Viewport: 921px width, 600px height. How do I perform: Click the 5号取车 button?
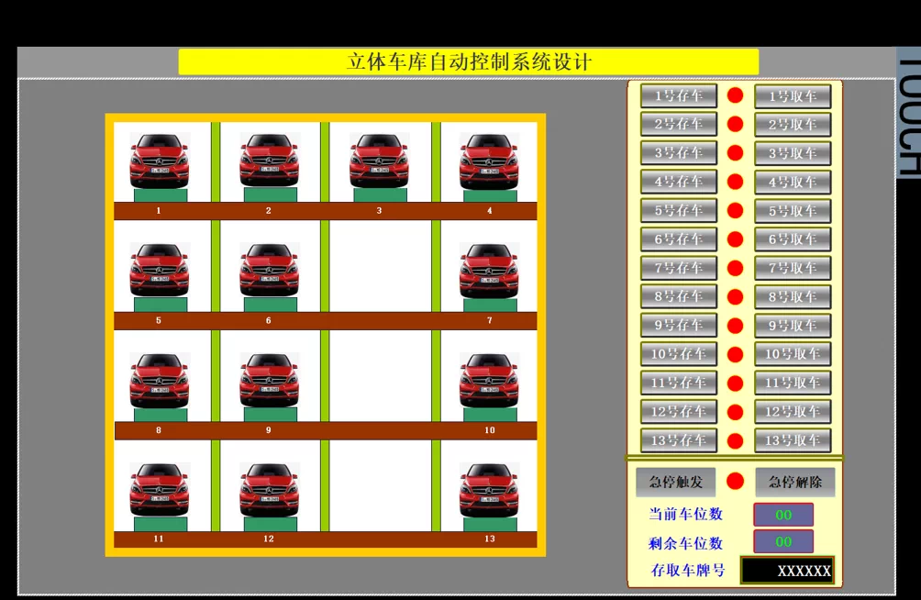click(793, 211)
